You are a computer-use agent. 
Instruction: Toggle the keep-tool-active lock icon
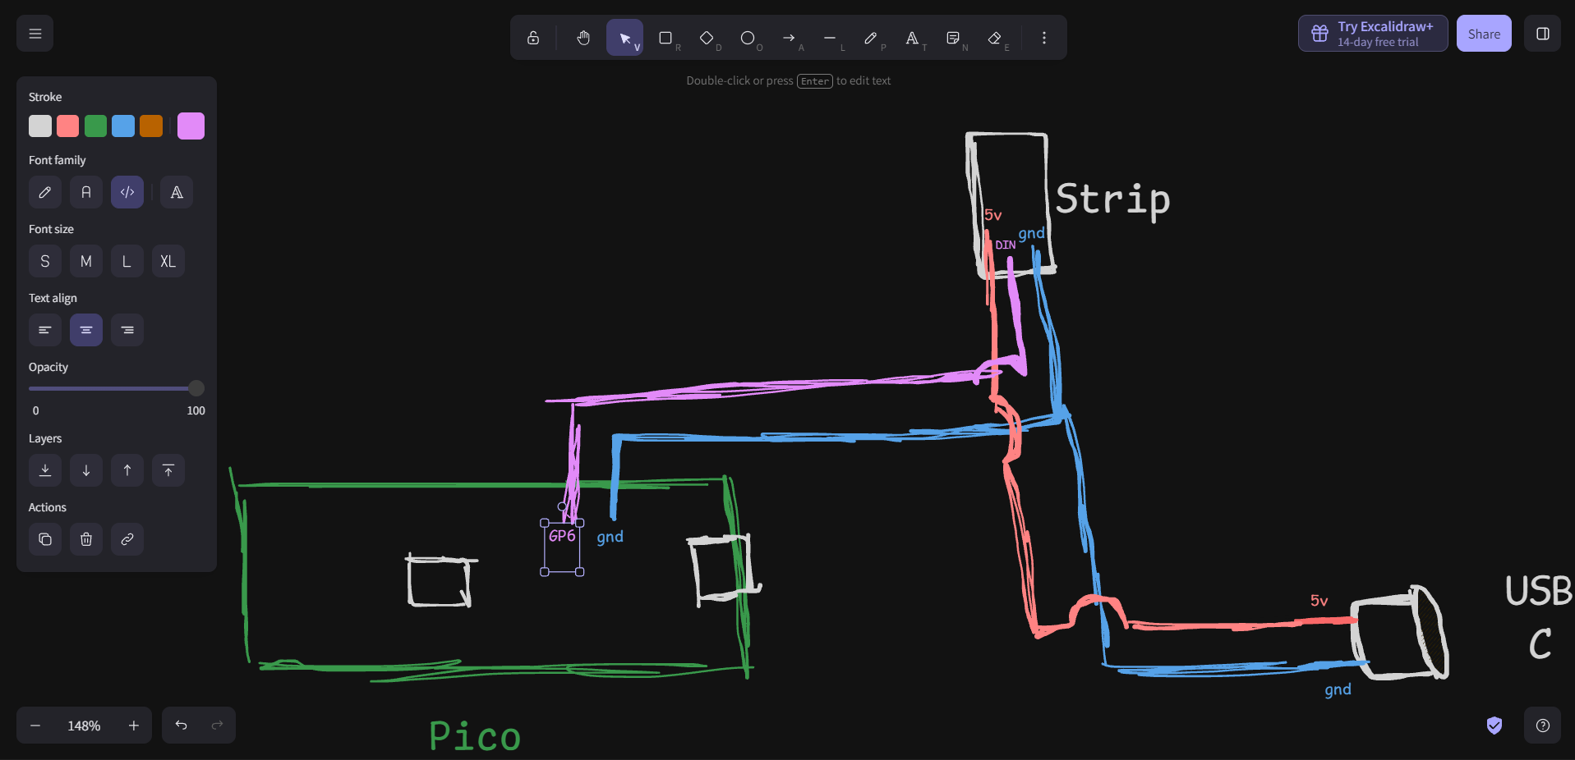[533, 38]
